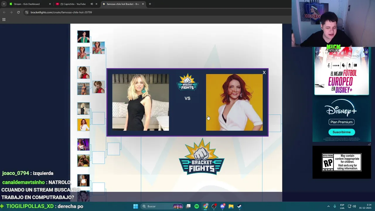Open Steam from the taskbar

click(x=239, y=206)
